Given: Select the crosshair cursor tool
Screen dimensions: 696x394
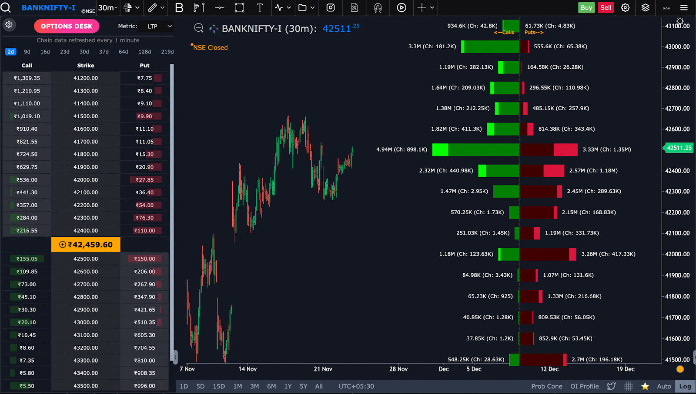Looking at the screenshot, I should coord(422,7).
